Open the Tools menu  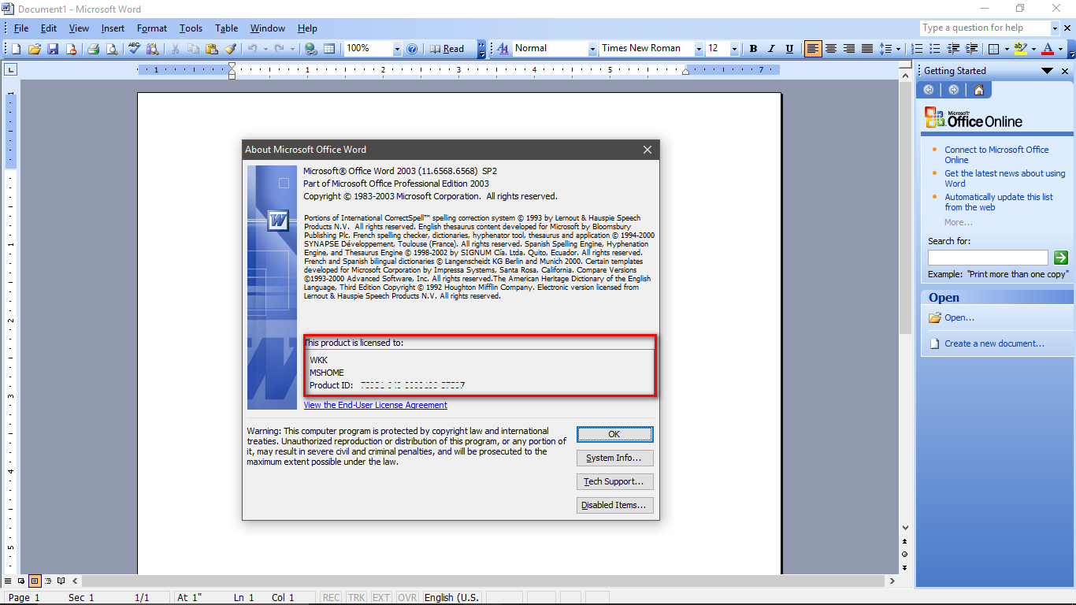tap(191, 28)
